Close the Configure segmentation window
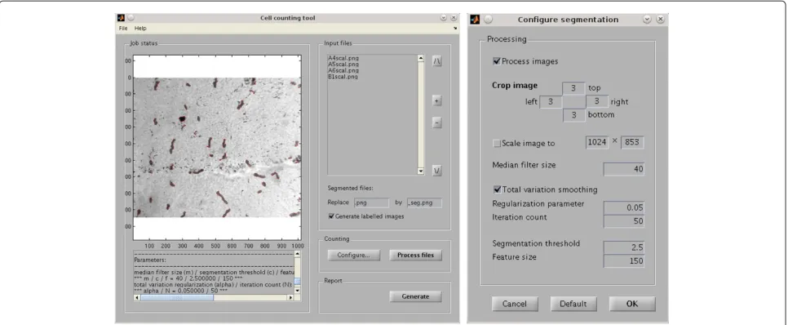 [x=661, y=19]
